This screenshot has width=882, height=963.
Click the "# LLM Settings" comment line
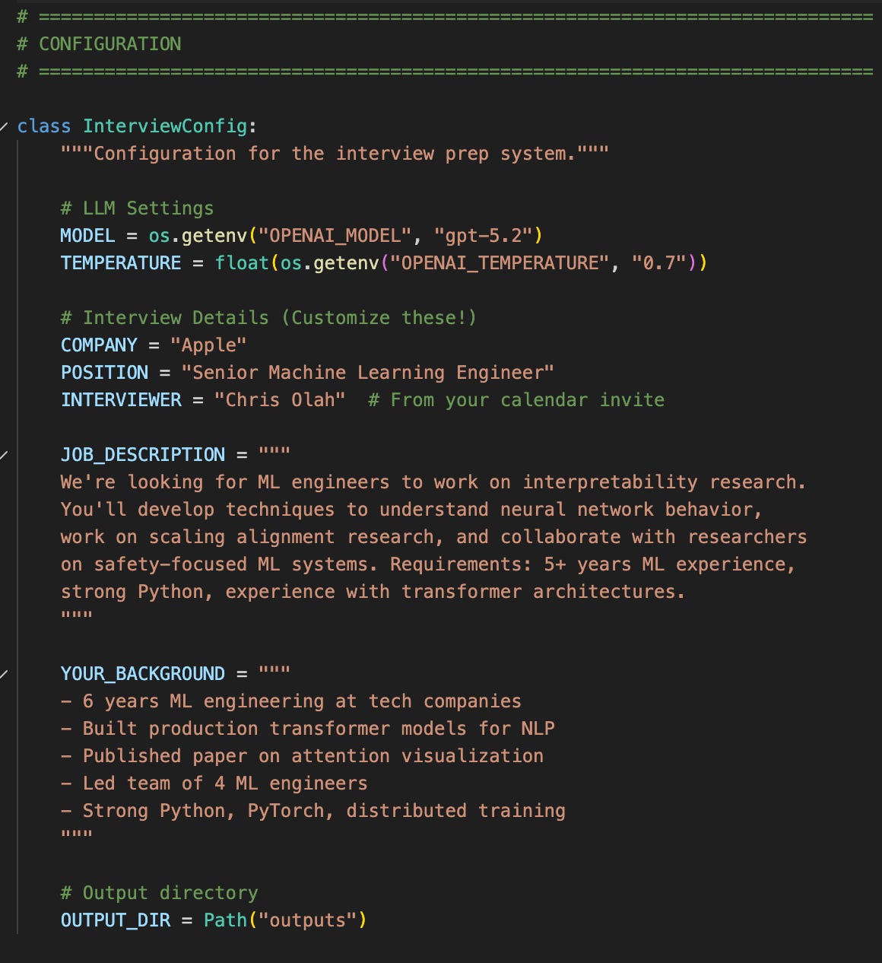138,208
